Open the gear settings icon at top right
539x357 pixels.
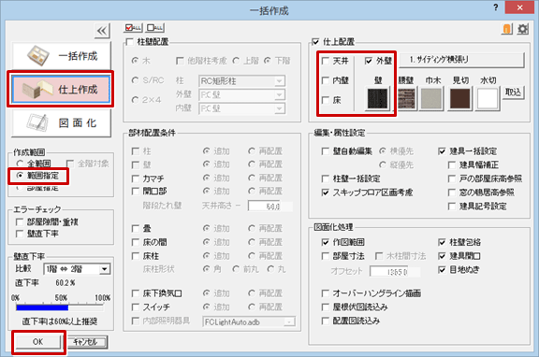pos(523,29)
